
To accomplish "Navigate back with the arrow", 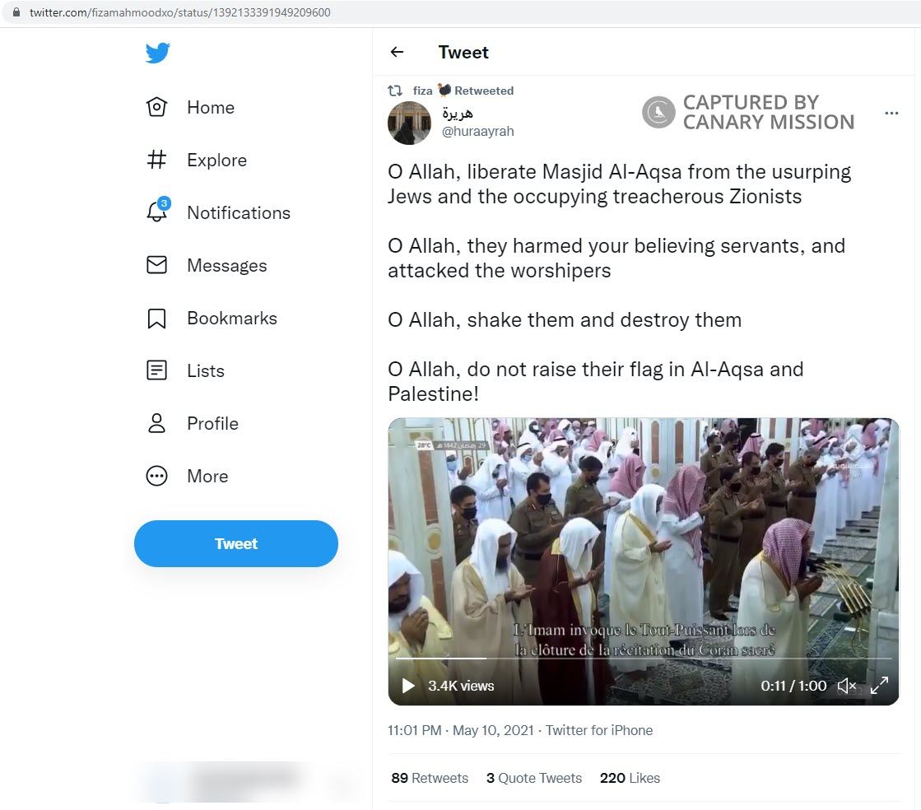I will [398, 52].
